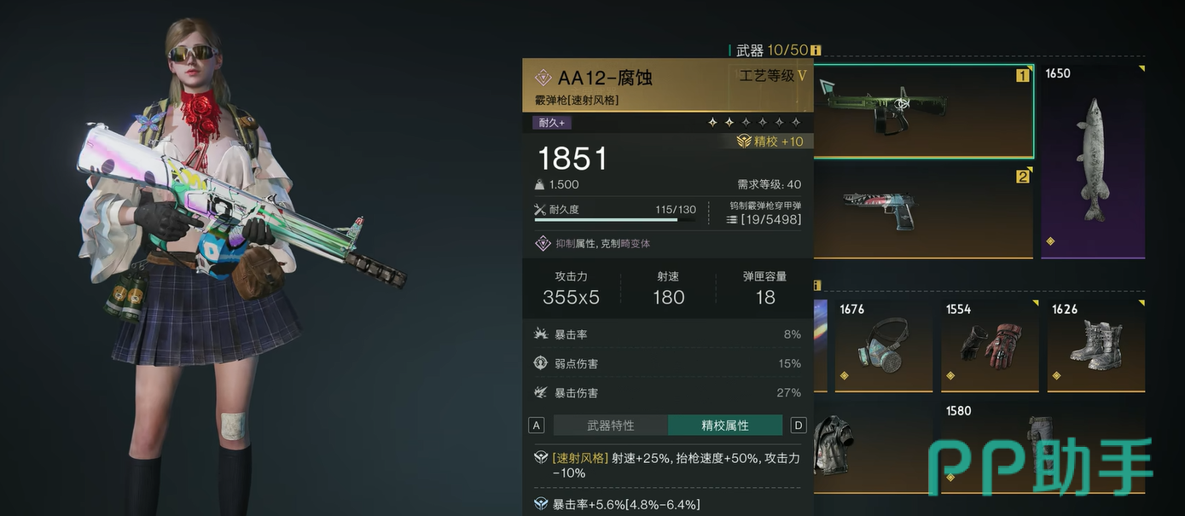This screenshot has height=516, width=1185.
Task: Click the D key navigation button
Action: (x=799, y=425)
